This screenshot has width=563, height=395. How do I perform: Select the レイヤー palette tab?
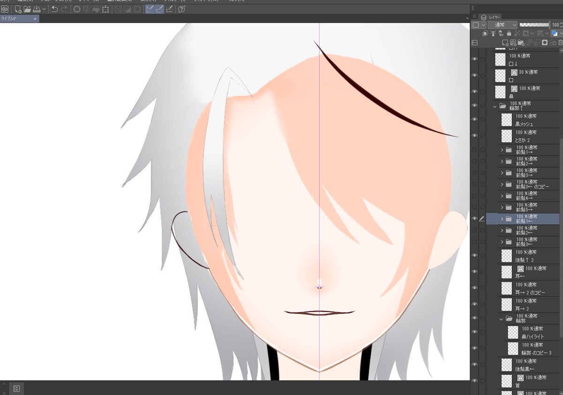(x=490, y=17)
